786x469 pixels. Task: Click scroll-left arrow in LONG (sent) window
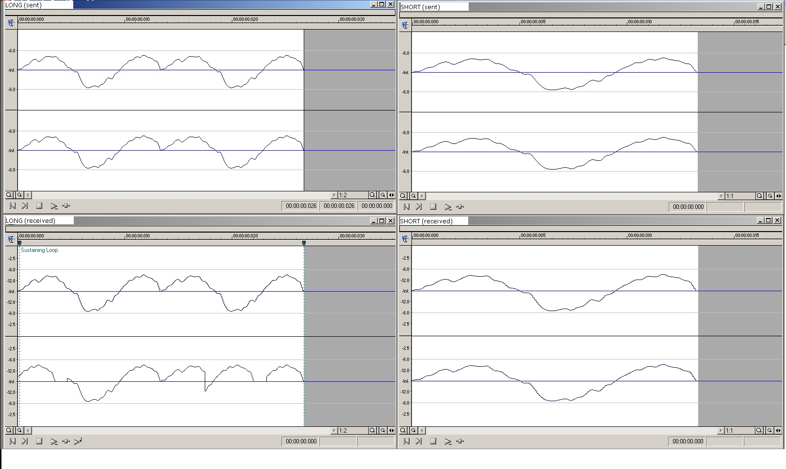tap(29, 195)
